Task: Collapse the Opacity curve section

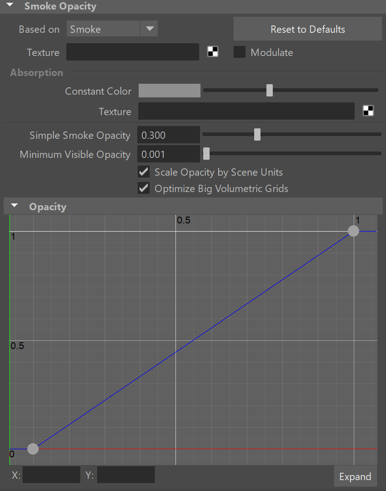Action: click(15, 206)
